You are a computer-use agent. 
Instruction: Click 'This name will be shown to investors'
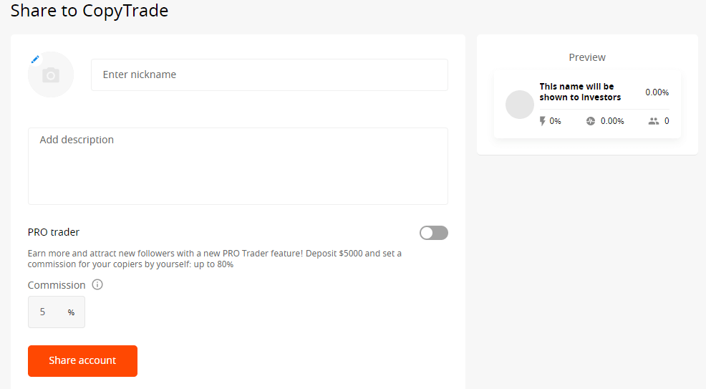point(580,92)
